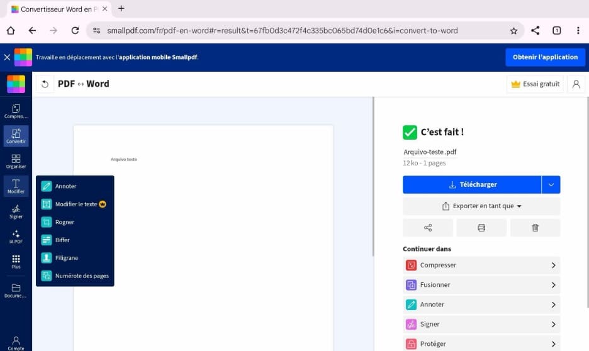
Task: Click the undo arrow beside PDF Word title
Action: point(45,84)
